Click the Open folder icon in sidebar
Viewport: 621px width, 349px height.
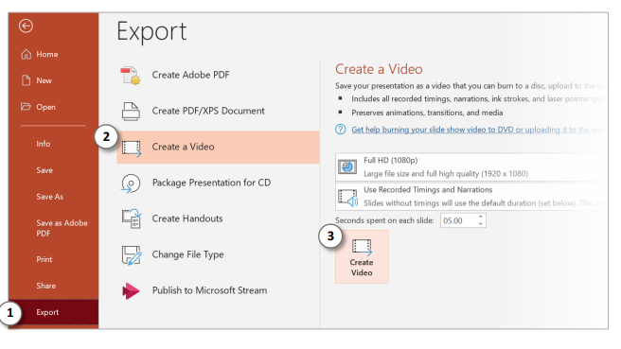point(26,107)
